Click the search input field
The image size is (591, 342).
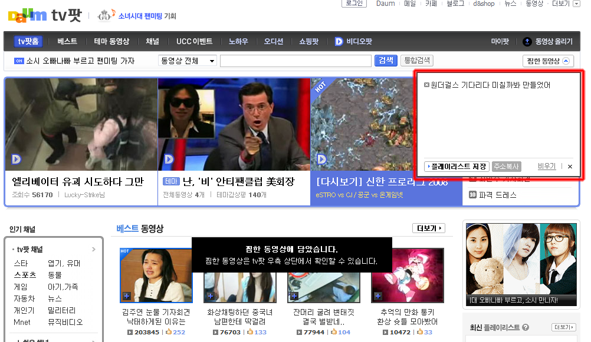coord(295,61)
